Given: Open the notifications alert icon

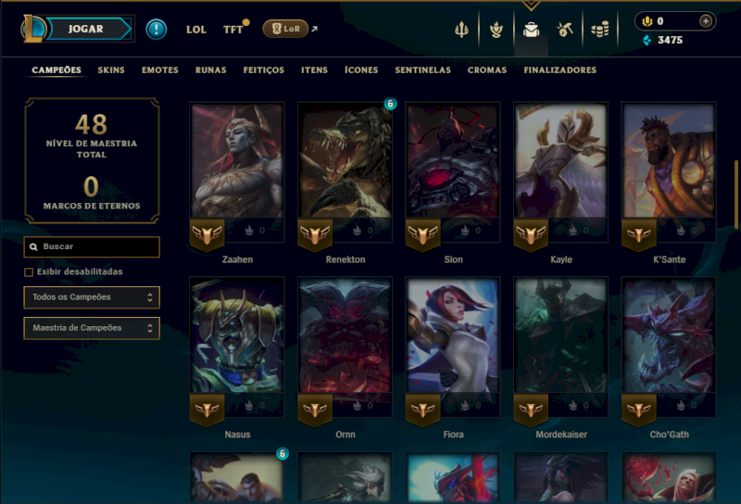Looking at the screenshot, I should 156,30.
